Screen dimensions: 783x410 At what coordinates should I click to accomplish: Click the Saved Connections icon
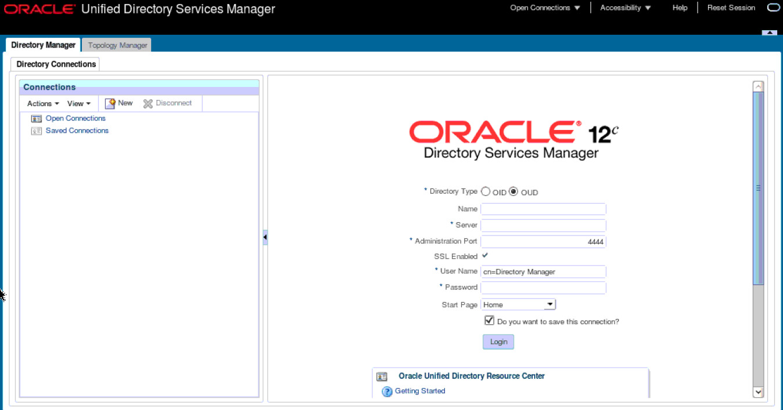(36, 130)
